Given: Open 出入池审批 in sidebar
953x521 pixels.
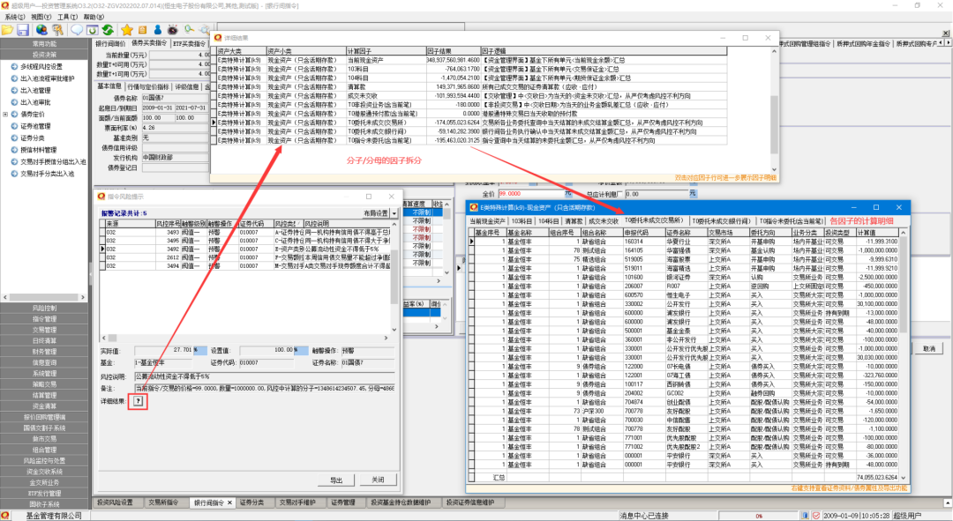Looking at the screenshot, I should click(35, 102).
